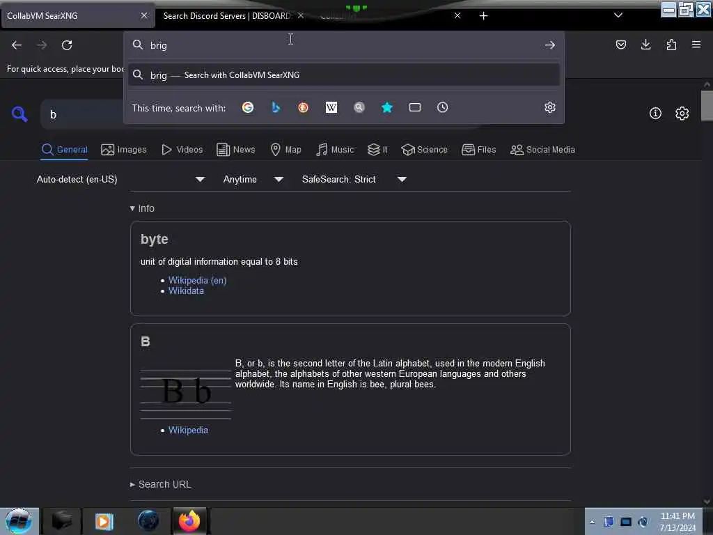The width and height of the screenshot is (713, 535).
Task: Open the Auto-detect (en-US) language dropdown
Action: (x=120, y=179)
